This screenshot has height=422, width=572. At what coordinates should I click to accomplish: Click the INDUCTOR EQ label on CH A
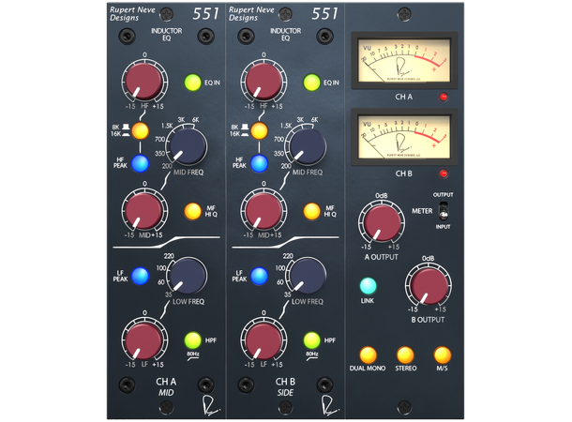[166, 35]
